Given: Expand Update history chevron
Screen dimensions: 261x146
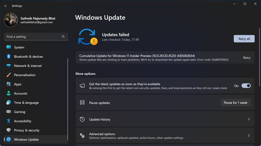Looking at the screenshot, I should [249, 119].
